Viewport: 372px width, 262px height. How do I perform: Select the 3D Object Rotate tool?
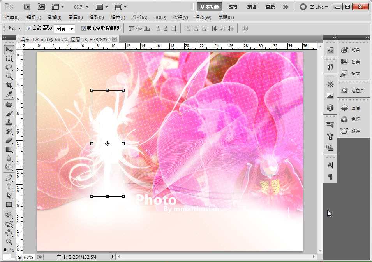(9, 215)
